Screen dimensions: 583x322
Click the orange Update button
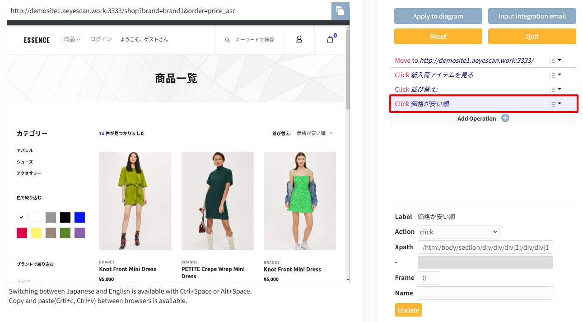pyautogui.click(x=408, y=310)
